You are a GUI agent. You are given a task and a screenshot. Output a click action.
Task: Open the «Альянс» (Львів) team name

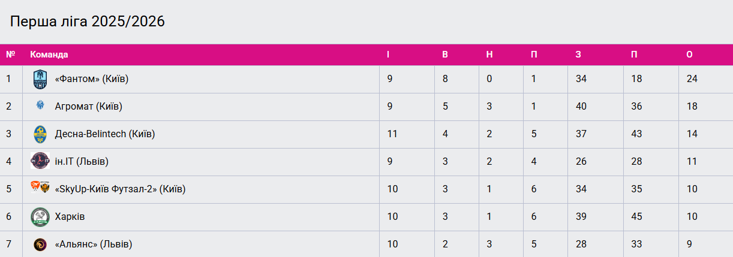pyautogui.click(x=94, y=244)
